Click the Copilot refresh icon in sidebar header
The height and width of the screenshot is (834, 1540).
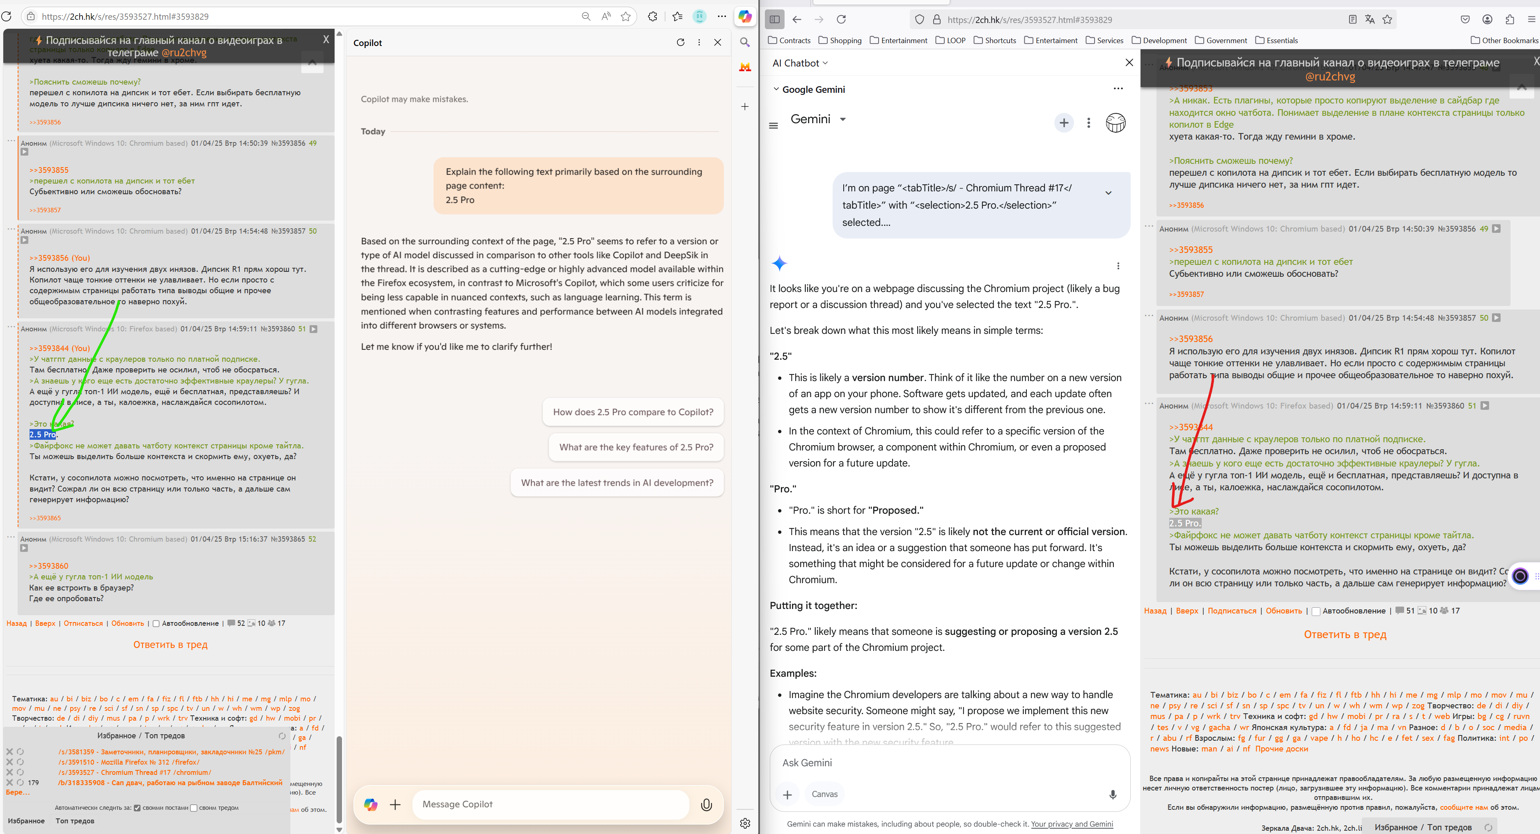click(680, 42)
